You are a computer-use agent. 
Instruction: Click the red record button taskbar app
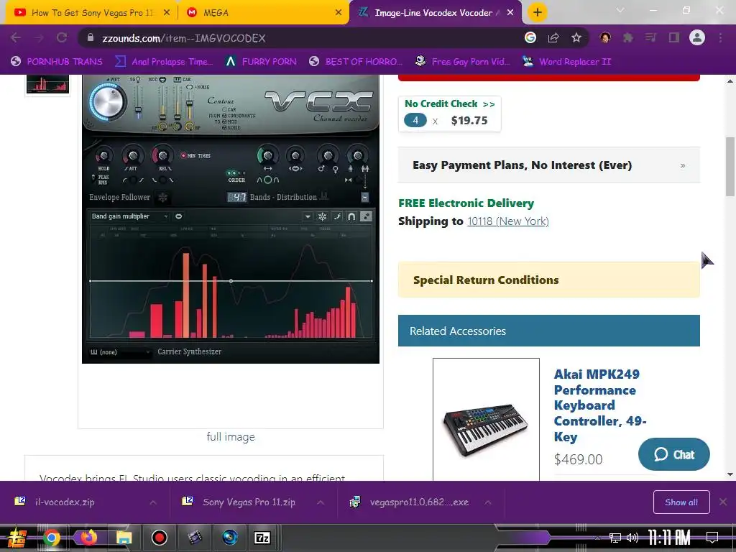tap(159, 538)
